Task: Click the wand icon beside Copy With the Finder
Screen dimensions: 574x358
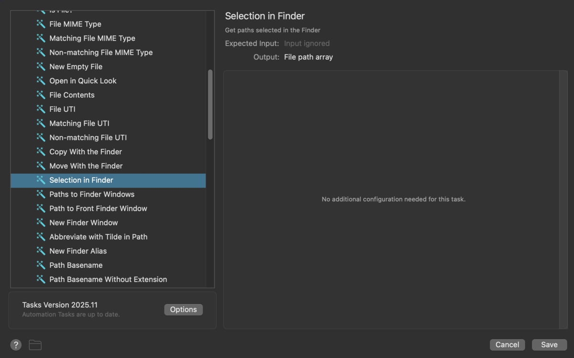Action: (x=41, y=152)
